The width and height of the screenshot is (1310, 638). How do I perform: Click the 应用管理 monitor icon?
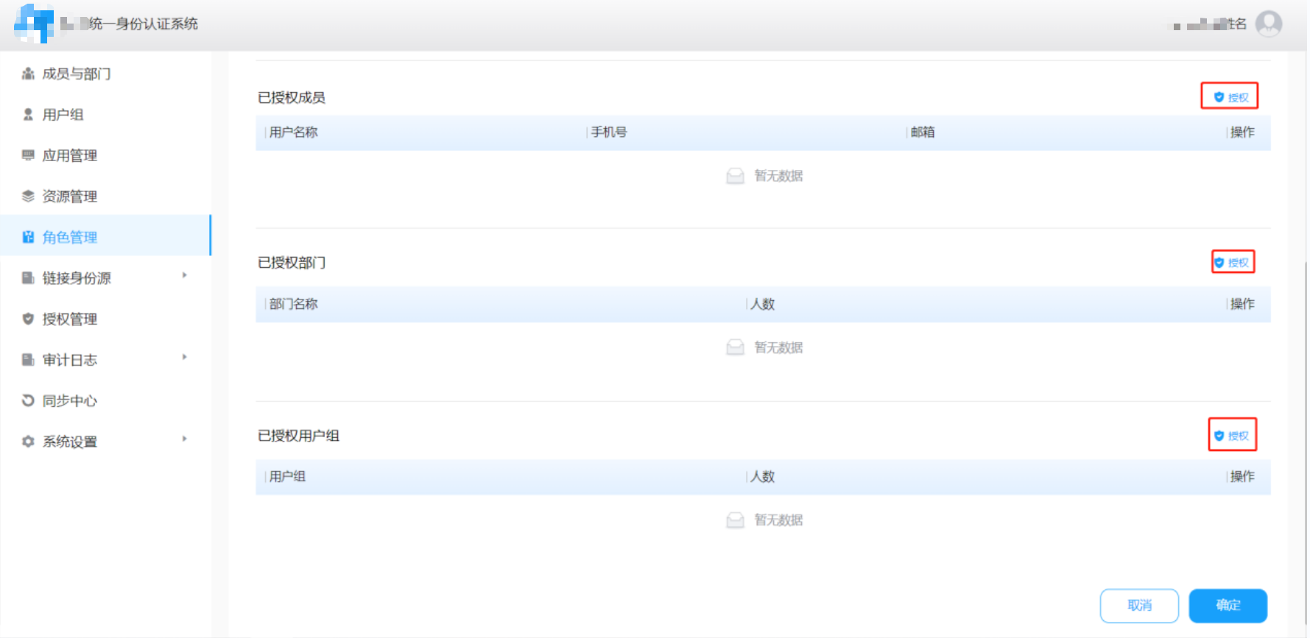click(x=28, y=155)
